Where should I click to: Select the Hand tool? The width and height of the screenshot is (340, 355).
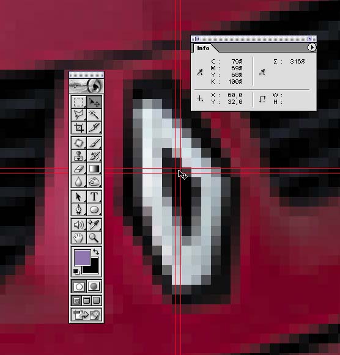pyautogui.click(x=79, y=238)
